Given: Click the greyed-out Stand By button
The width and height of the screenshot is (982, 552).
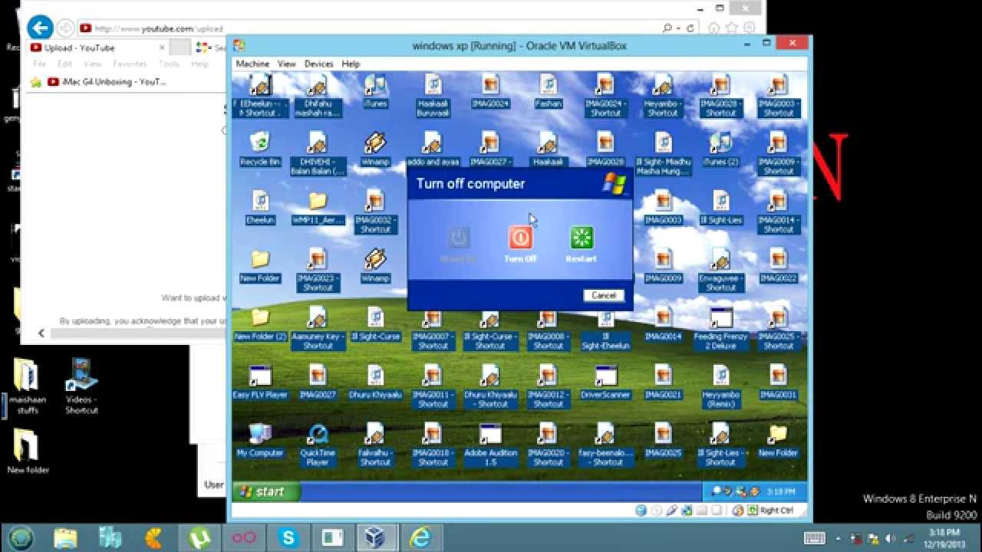Looking at the screenshot, I should (x=459, y=238).
